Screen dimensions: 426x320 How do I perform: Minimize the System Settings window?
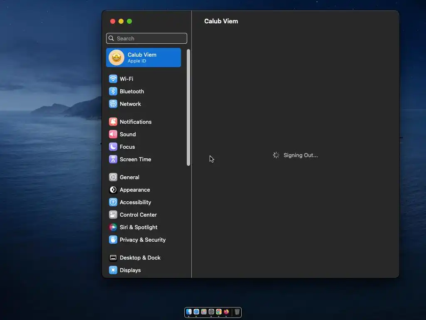(121, 21)
